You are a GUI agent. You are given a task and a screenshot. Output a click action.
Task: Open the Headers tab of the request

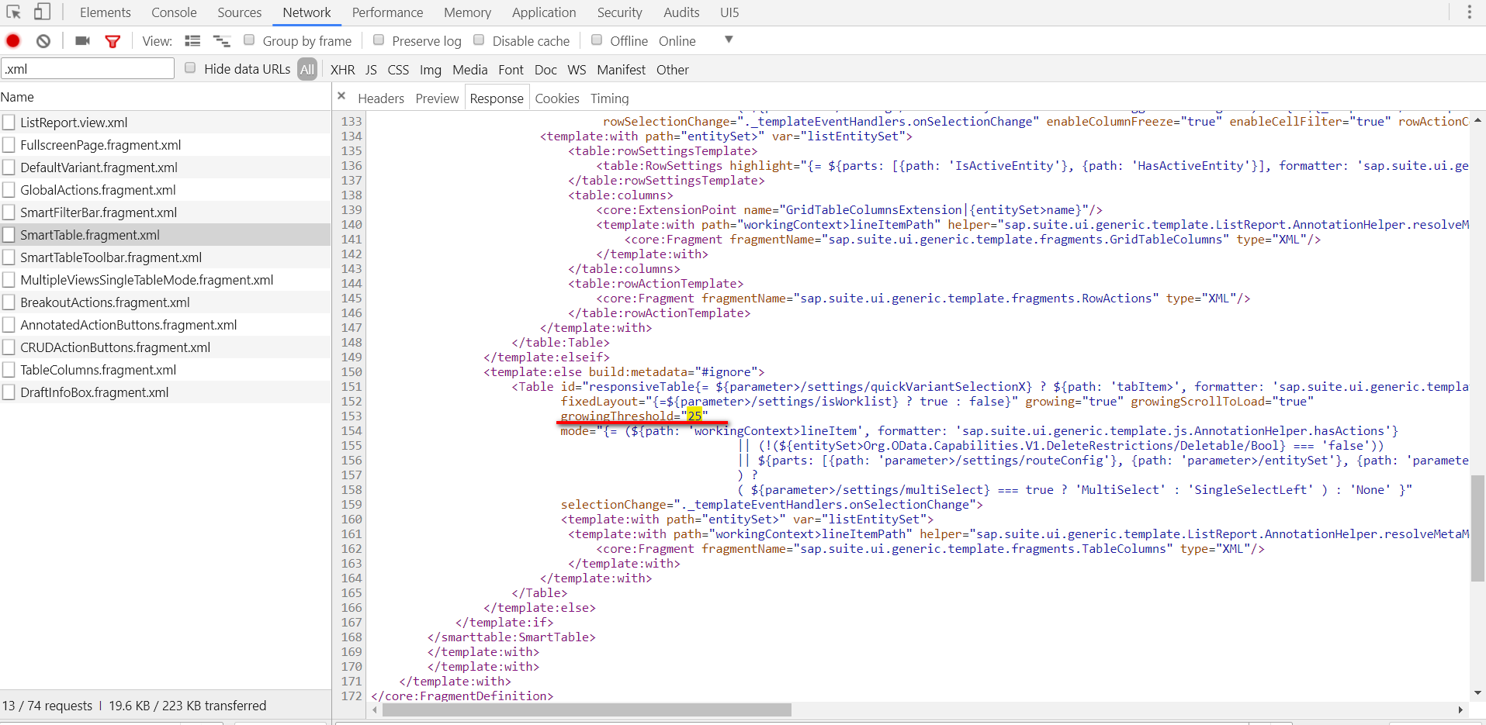tap(381, 98)
